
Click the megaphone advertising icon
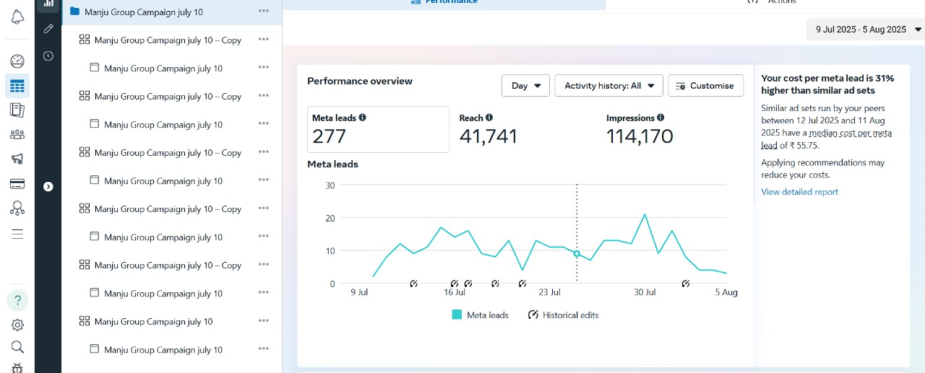tap(17, 159)
